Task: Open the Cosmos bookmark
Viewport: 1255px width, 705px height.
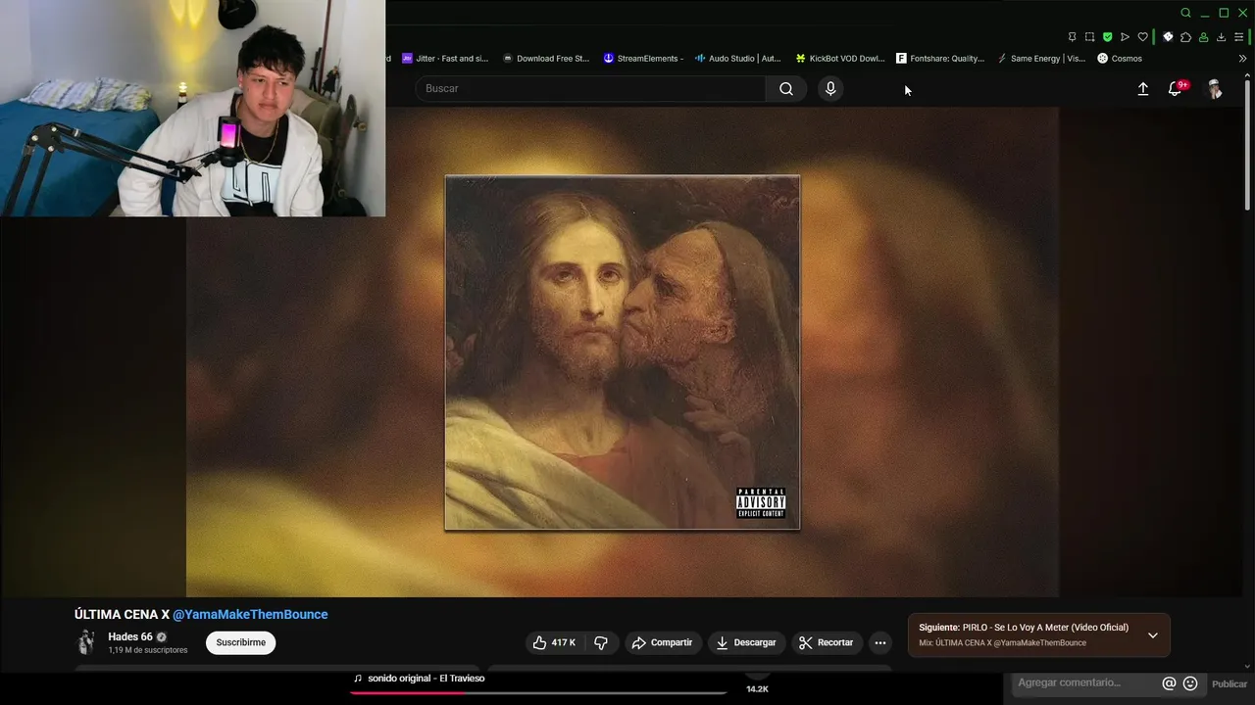Action: point(1120,59)
